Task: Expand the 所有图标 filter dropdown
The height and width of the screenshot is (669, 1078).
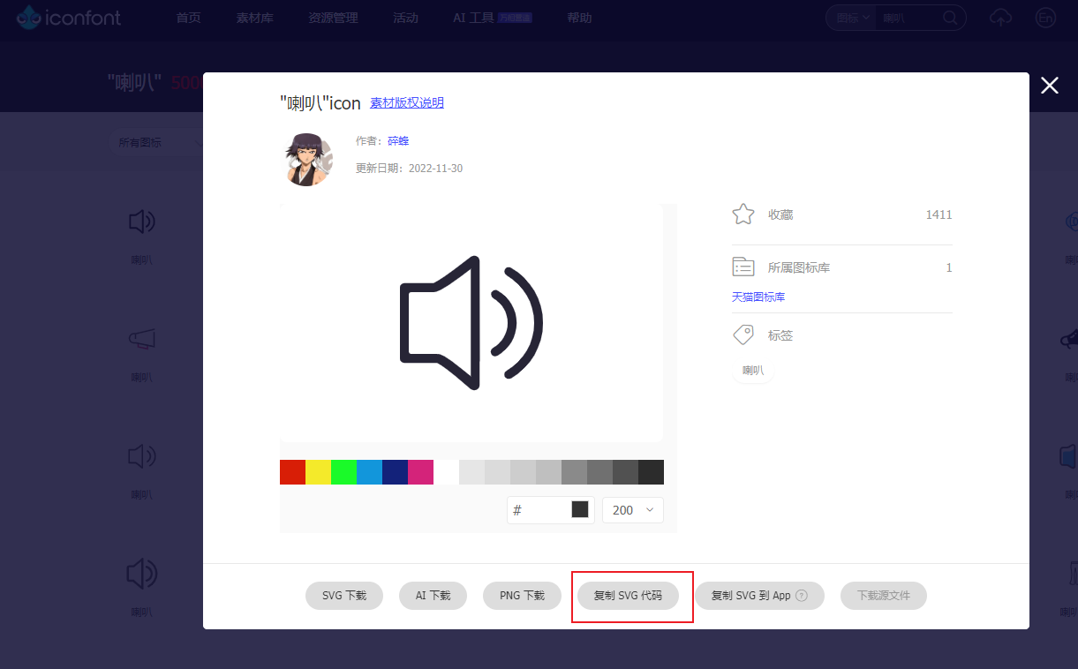Action: point(159,142)
